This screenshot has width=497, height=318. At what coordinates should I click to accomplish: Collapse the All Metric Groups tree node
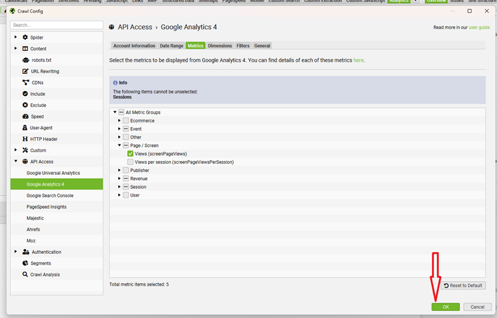pos(115,112)
